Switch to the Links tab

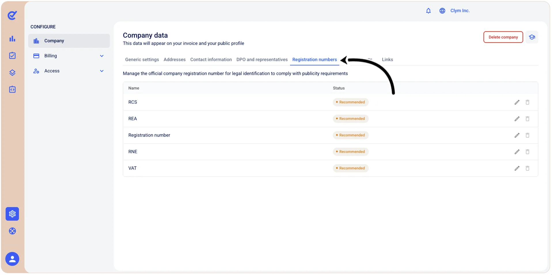coord(387,60)
